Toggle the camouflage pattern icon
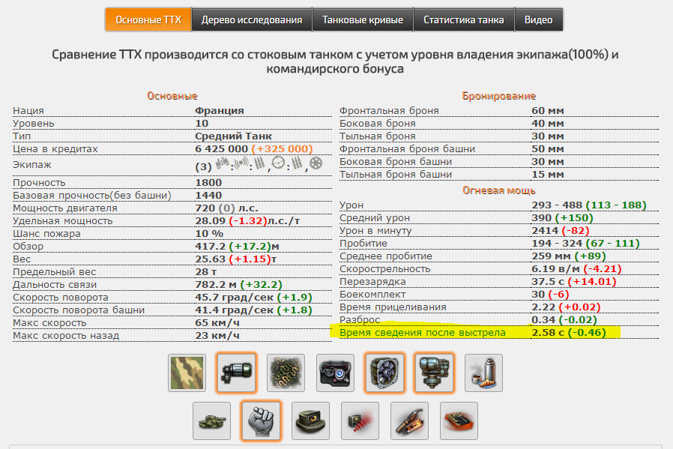The image size is (673, 449). point(187,373)
